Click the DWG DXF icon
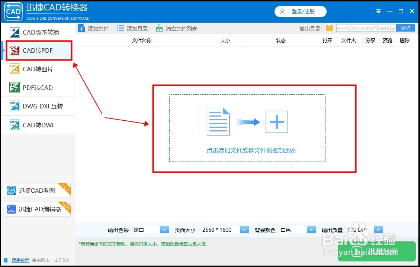 tap(15, 106)
